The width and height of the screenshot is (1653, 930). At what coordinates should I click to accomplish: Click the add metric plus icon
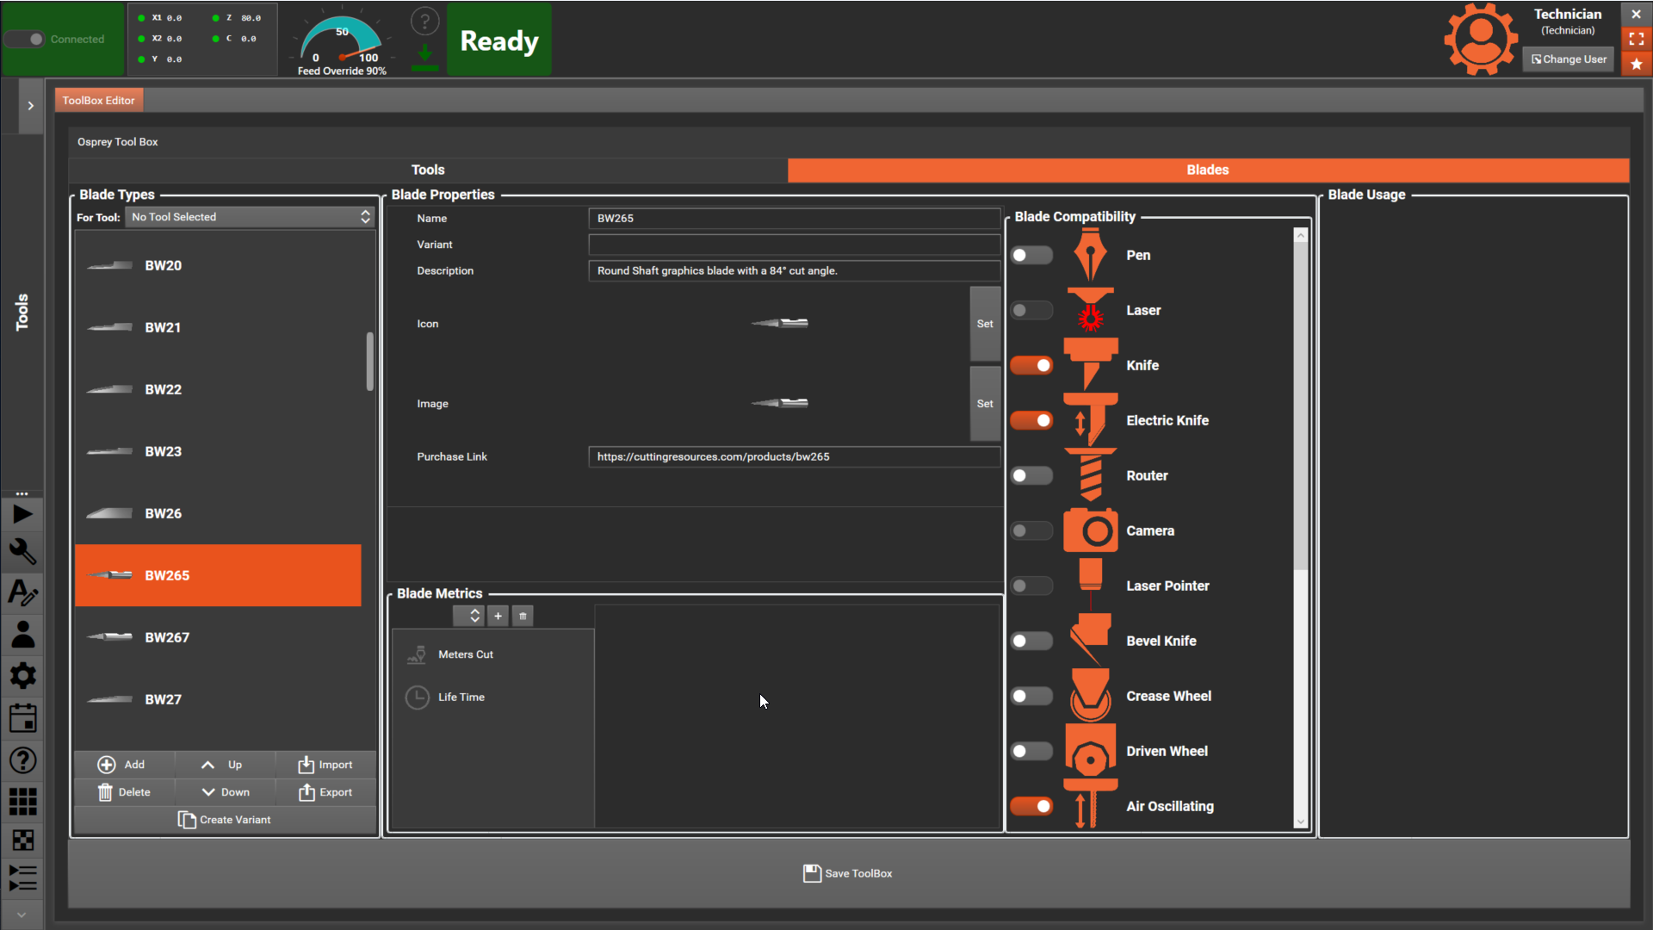498,616
